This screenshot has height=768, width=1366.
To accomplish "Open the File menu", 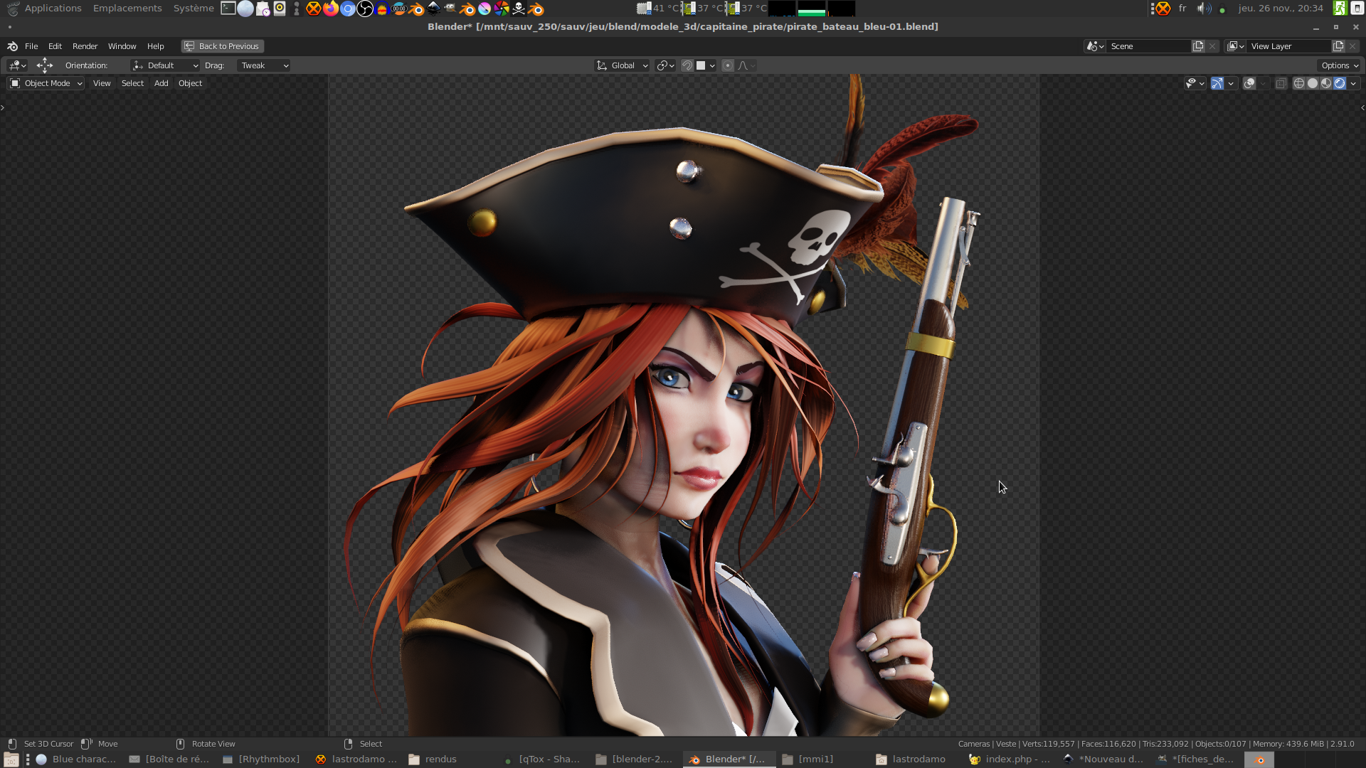I will (x=31, y=46).
